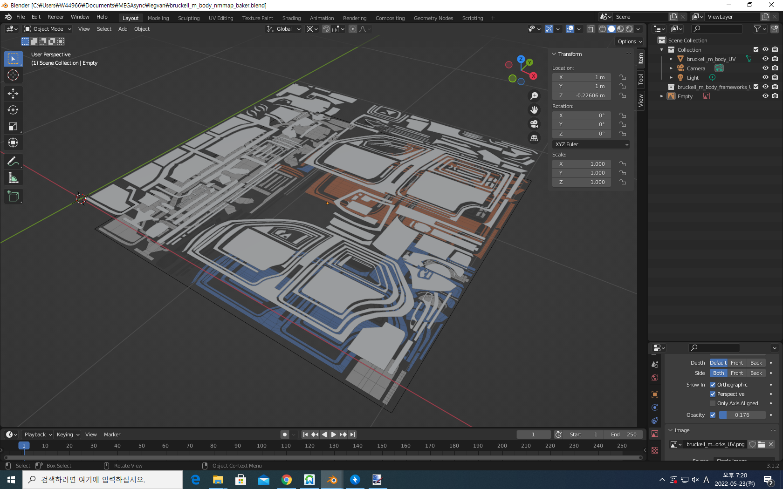Screen dimensions: 783x489
Task: Uncheck the Perspective checkbox
Action: point(713,394)
